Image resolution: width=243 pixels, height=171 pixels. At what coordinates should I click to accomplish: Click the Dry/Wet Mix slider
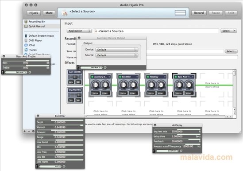75,95
